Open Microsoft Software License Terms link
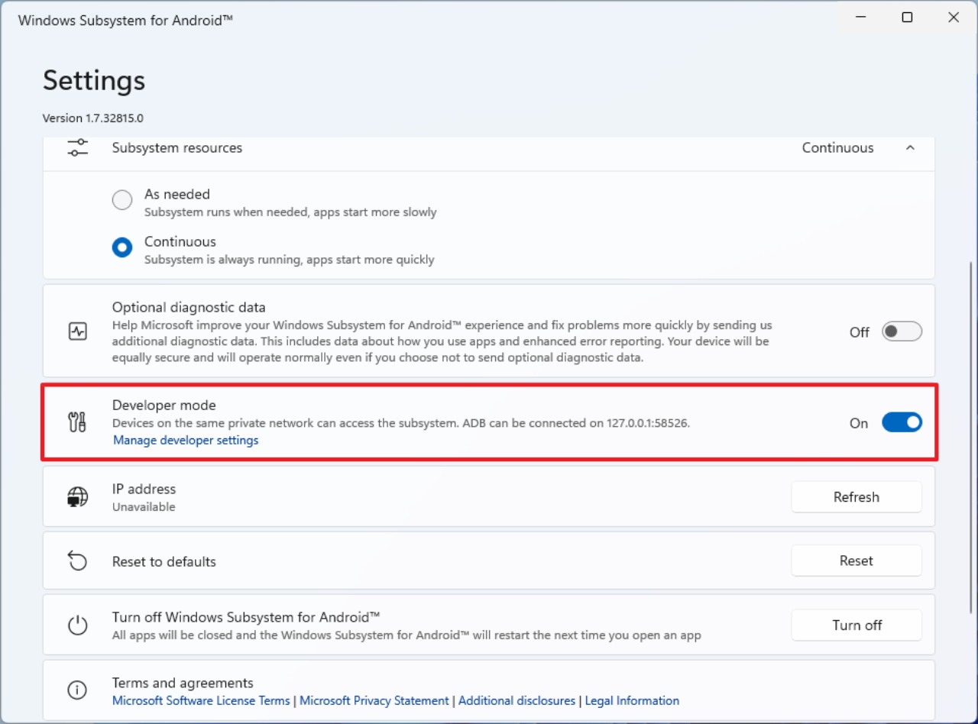Image resolution: width=978 pixels, height=724 pixels. point(201,701)
